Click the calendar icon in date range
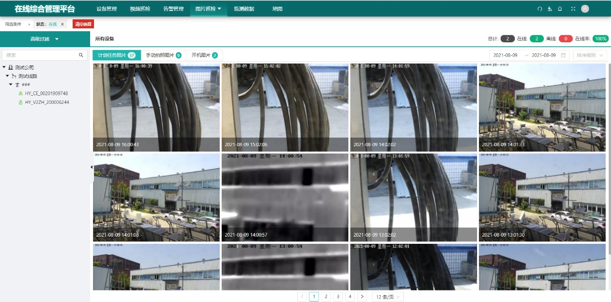This screenshot has width=611, height=302. pos(563,55)
